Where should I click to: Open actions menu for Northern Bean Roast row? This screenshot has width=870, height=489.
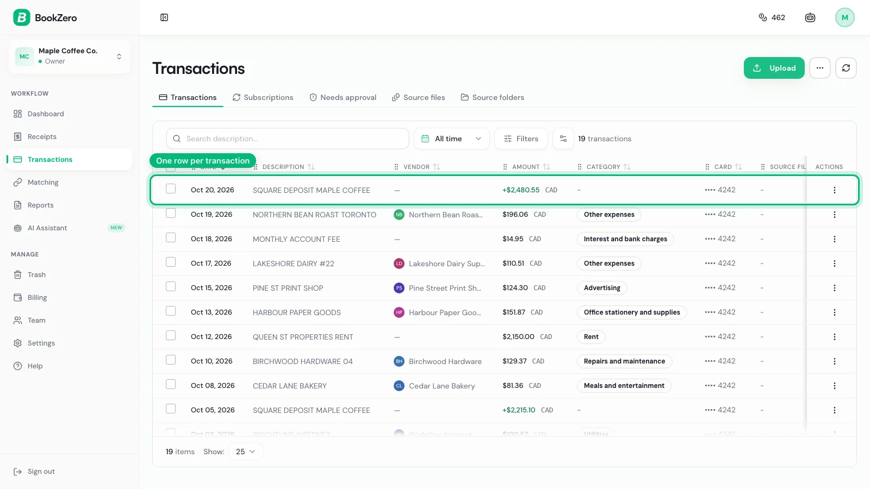tap(835, 215)
